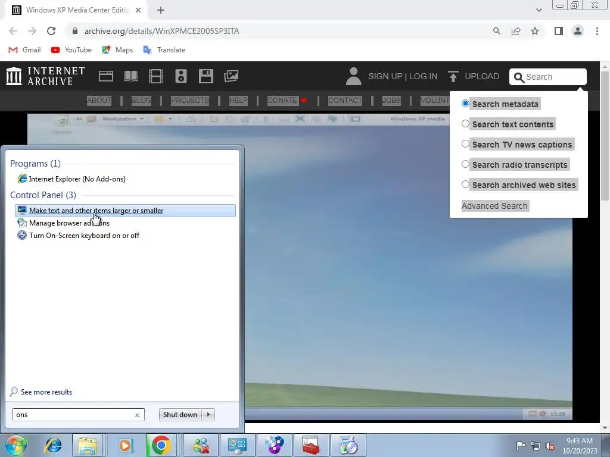610x457 pixels.
Task: Select Search metadata radio option
Action: 465,104
